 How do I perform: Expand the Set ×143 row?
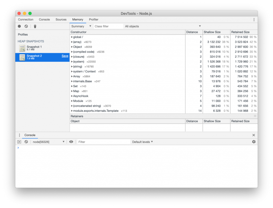(x=72, y=86)
